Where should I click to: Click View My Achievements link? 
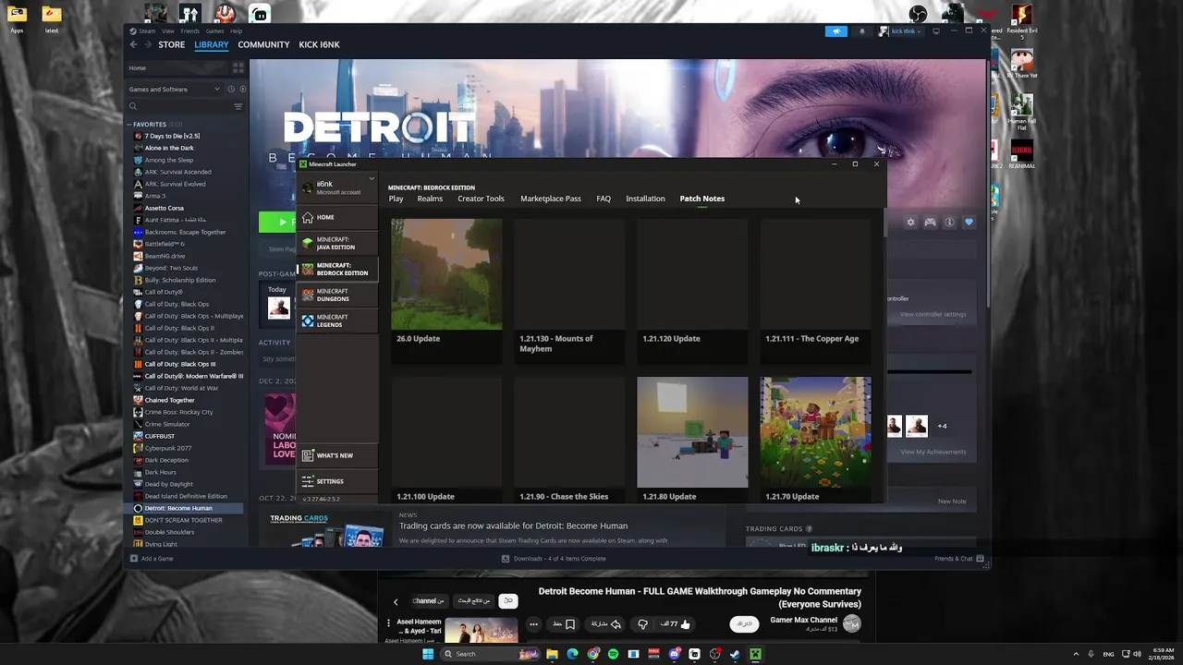(933, 452)
